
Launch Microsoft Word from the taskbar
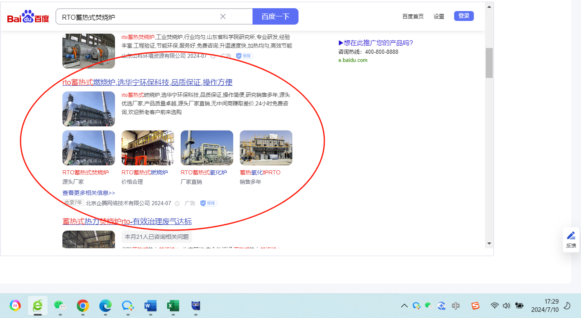[150, 306]
